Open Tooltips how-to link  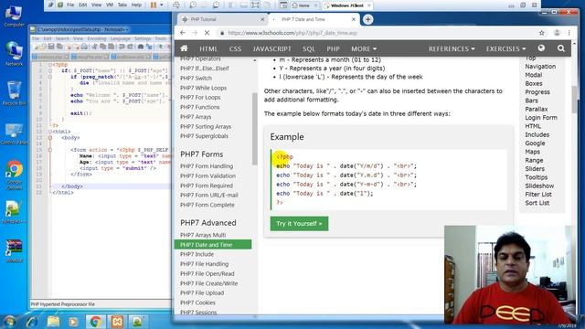[x=537, y=177]
